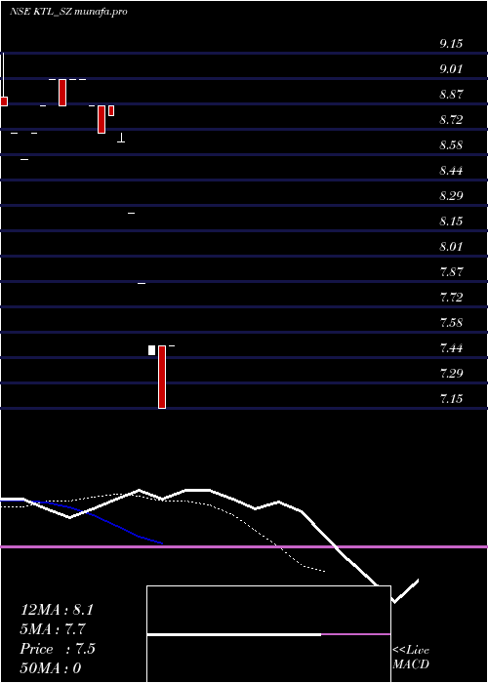
Task: Select the 7.29 price axis label
Action: 451,374
